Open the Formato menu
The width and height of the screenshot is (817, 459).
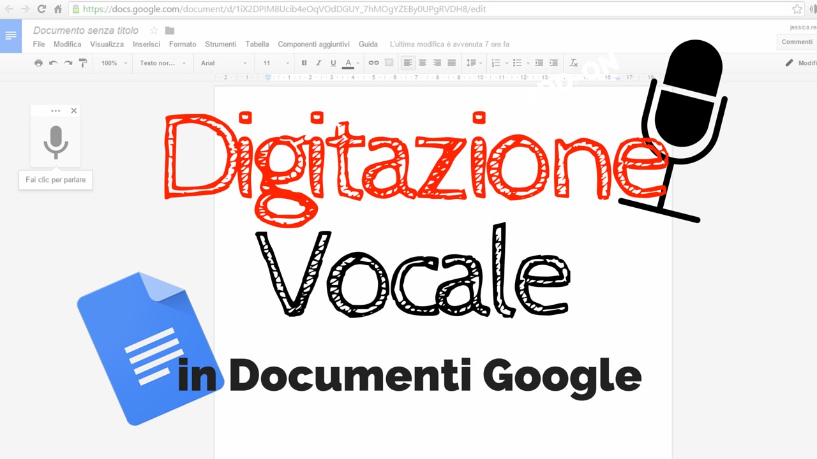click(x=183, y=45)
